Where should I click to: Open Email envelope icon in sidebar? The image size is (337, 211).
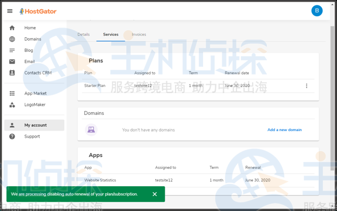pos(12,62)
